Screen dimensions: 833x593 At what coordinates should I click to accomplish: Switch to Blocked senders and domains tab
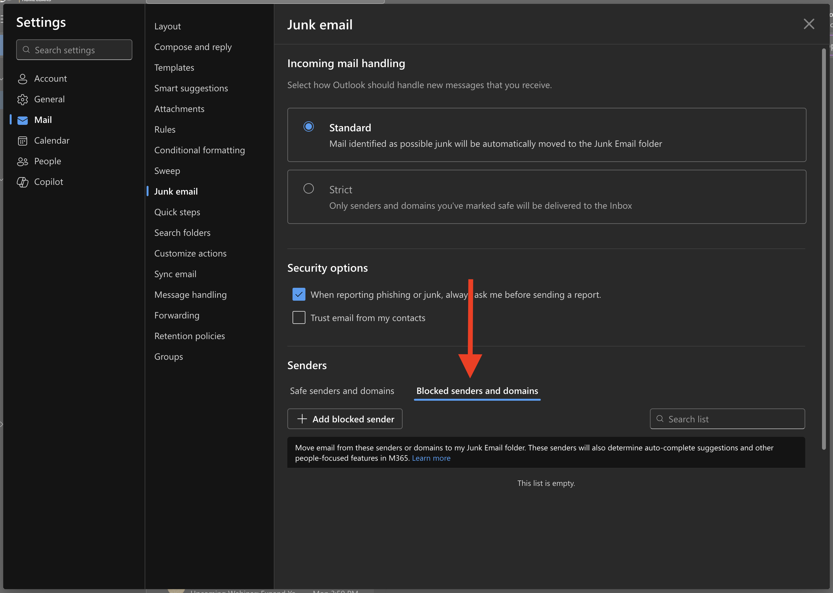(477, 390)
